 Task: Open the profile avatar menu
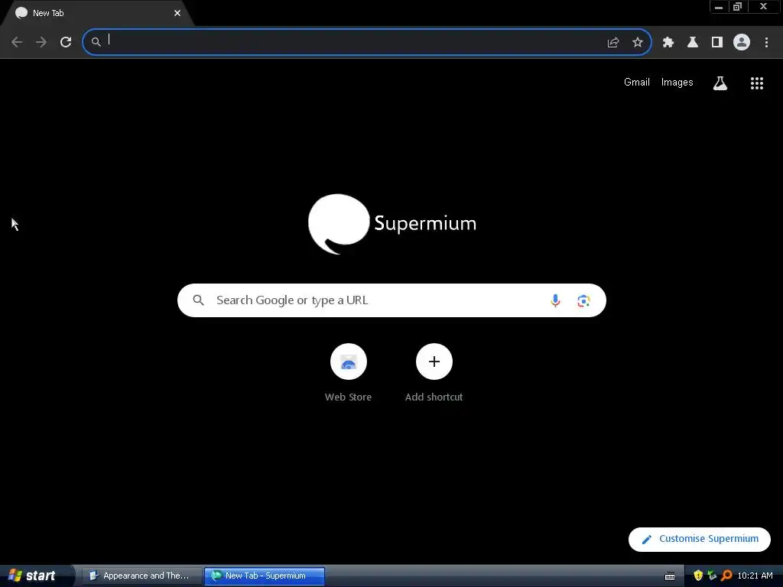point(742,42)
